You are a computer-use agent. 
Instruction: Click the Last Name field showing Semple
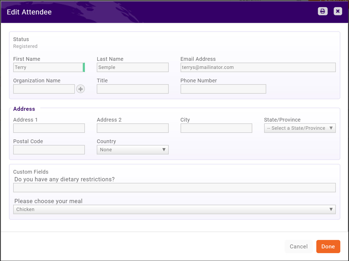pos(132,67)
